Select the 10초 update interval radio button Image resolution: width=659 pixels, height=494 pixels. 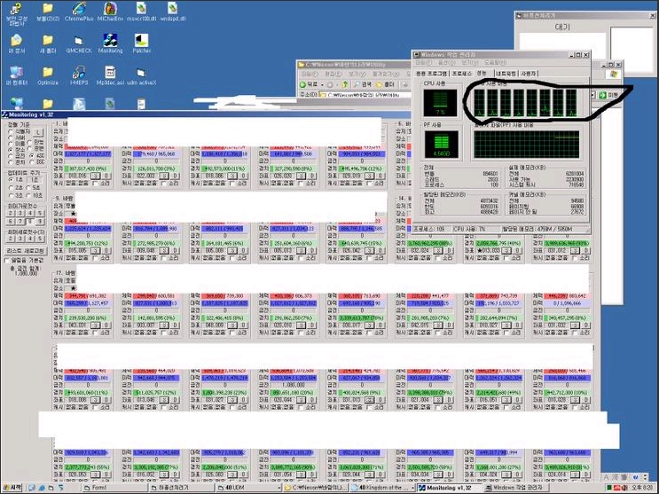point(30,194)
